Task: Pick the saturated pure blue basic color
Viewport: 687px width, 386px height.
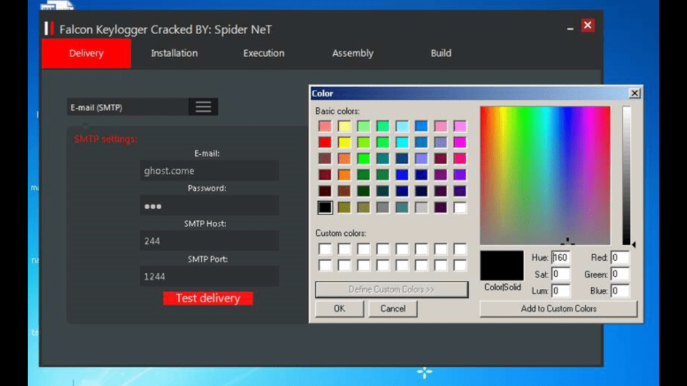Action: [402, 175]
